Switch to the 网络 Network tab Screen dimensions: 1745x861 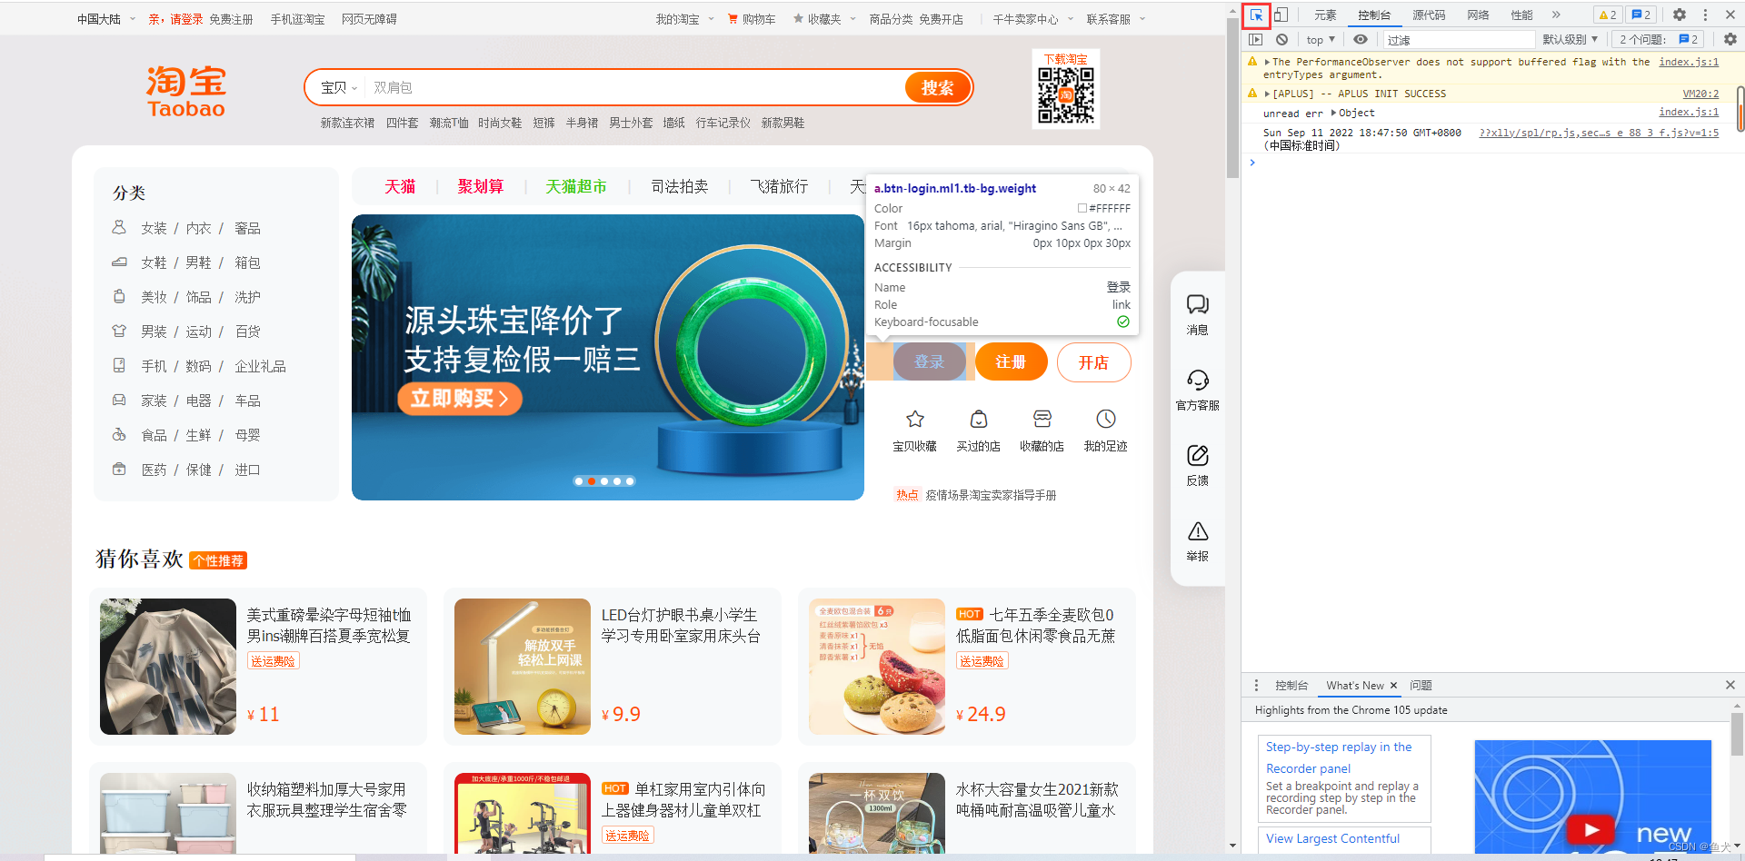(1478, 15)
